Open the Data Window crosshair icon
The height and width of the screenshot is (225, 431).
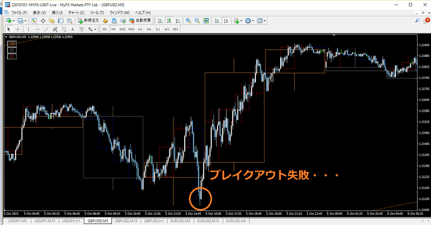pos(43,20)
